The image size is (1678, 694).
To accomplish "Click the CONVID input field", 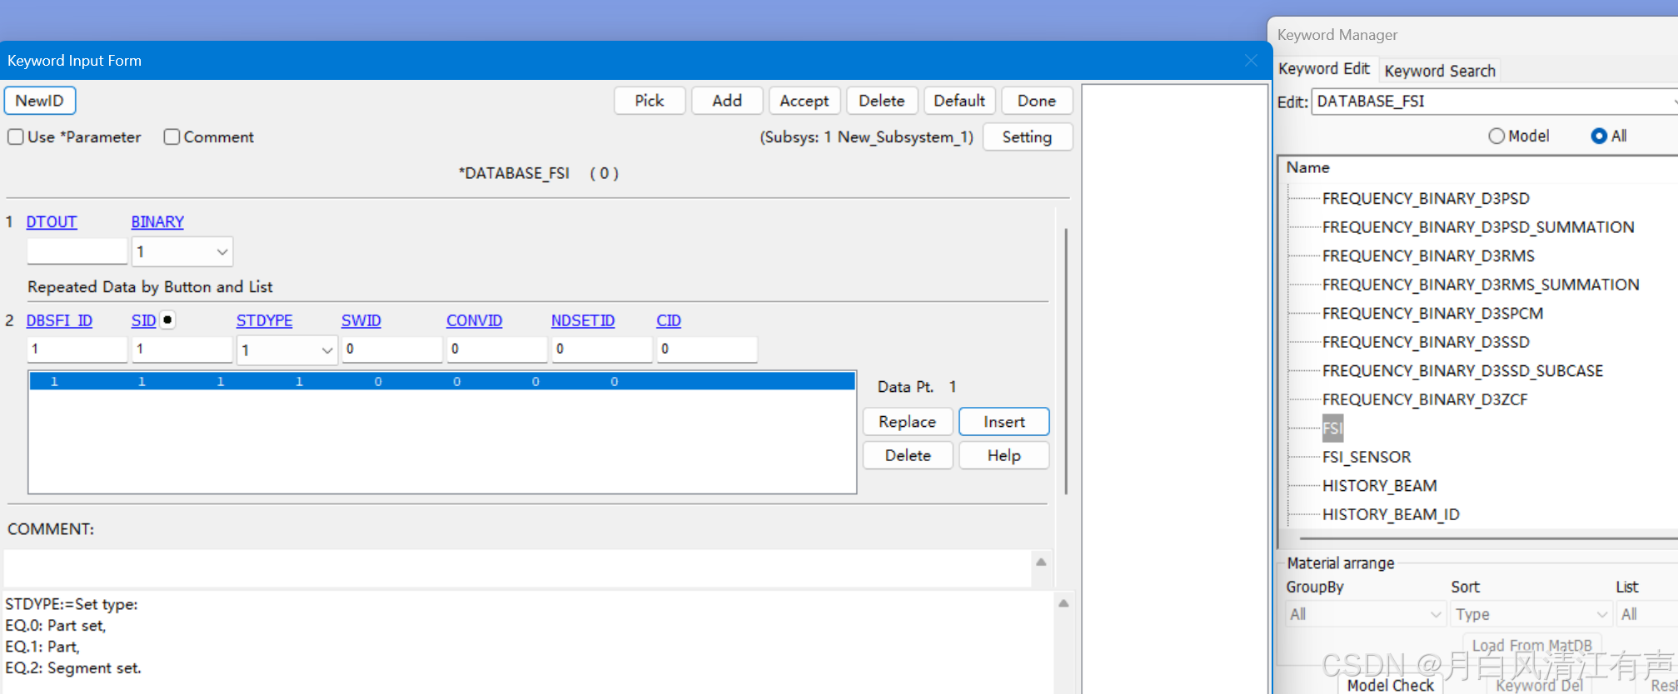I will (x=497, y=349).
